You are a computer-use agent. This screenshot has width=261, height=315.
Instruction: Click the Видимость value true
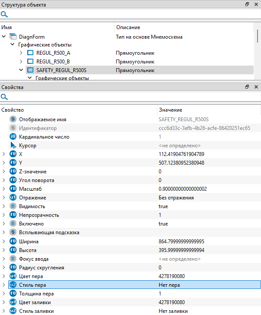[163, 206]
